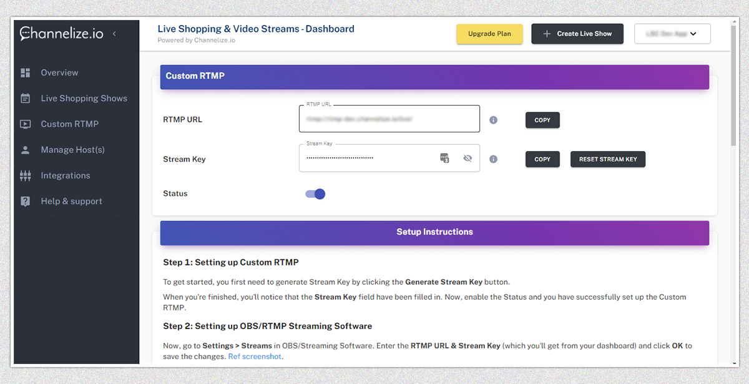The height and width of the screenshot is (384, 749).
Task: Click the Channelize.io logo
Action: (x=61, y=33)
